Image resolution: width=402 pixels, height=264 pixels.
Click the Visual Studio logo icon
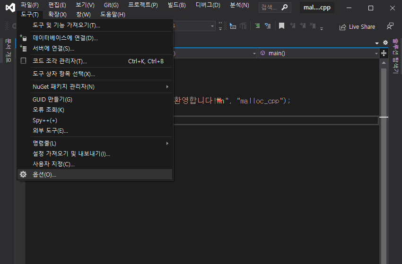pos(10,8)
